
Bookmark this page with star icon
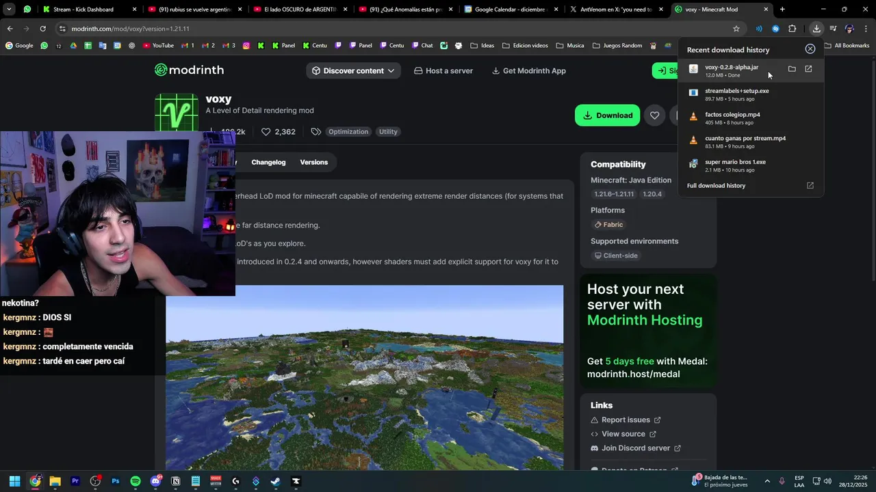coord(736,29)
